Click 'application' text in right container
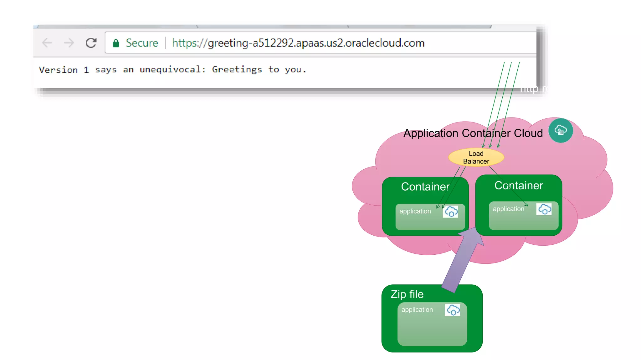 [508, 209]
